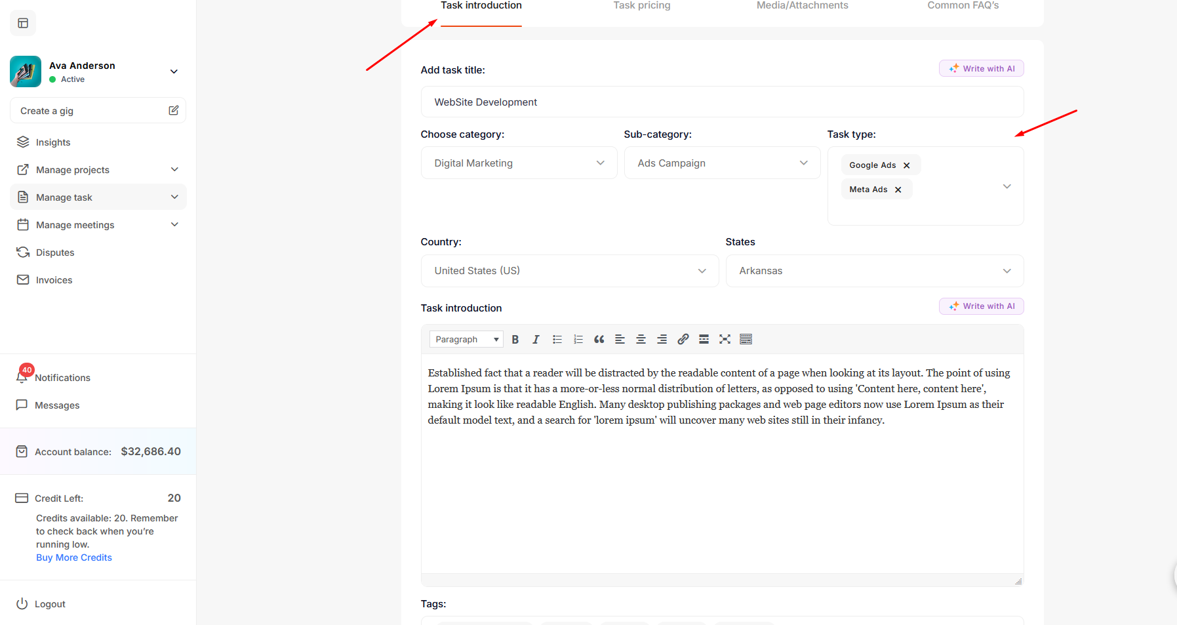1177x625 pixels.
Task: Click the Buy More Credits link
Action: [74, 557]
